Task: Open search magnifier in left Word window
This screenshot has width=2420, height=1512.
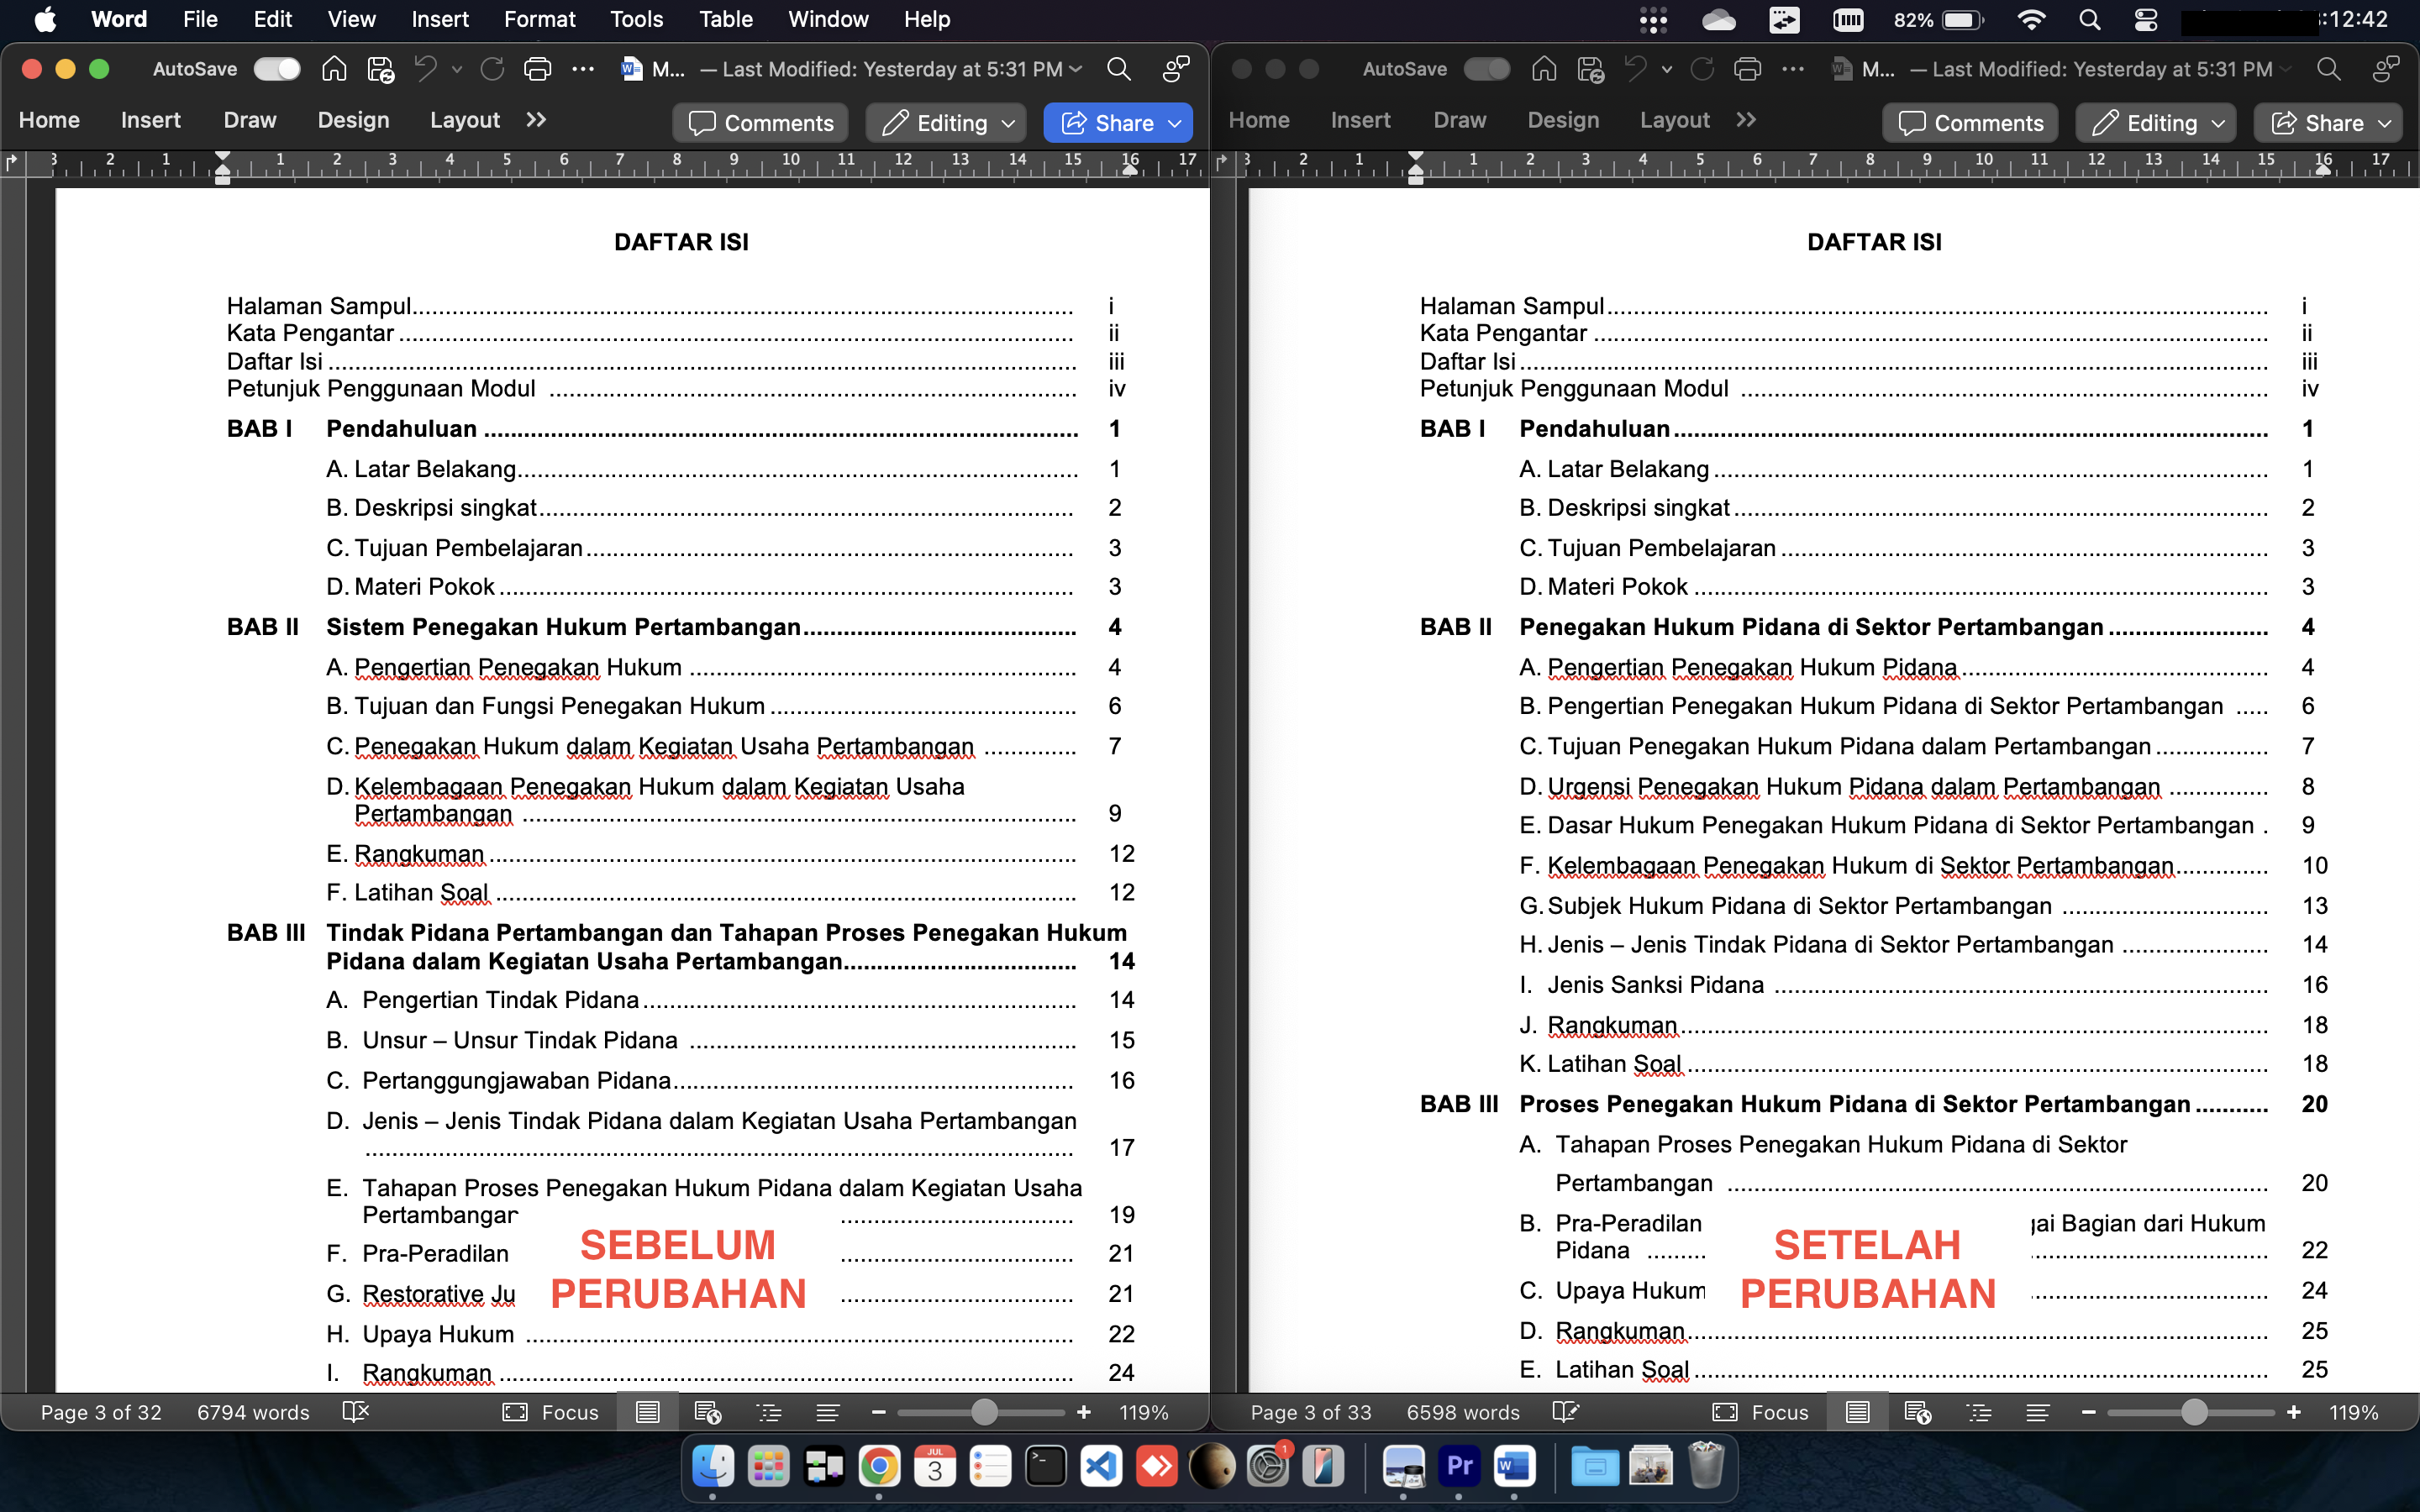Action: [1118, 69]
